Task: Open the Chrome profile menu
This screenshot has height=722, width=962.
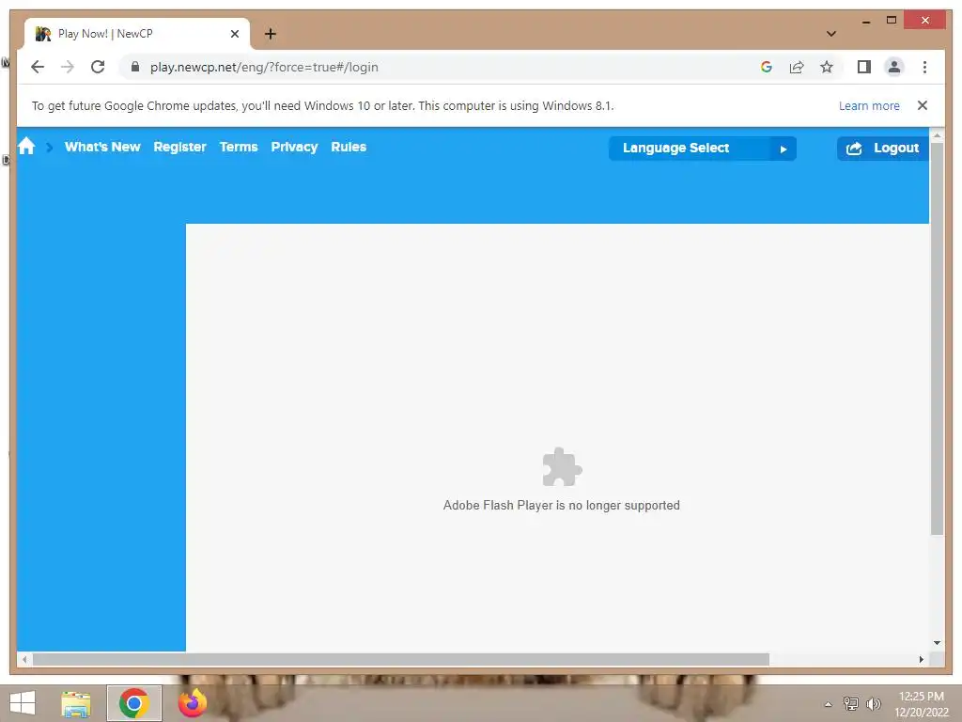Action: click(894, 67)
